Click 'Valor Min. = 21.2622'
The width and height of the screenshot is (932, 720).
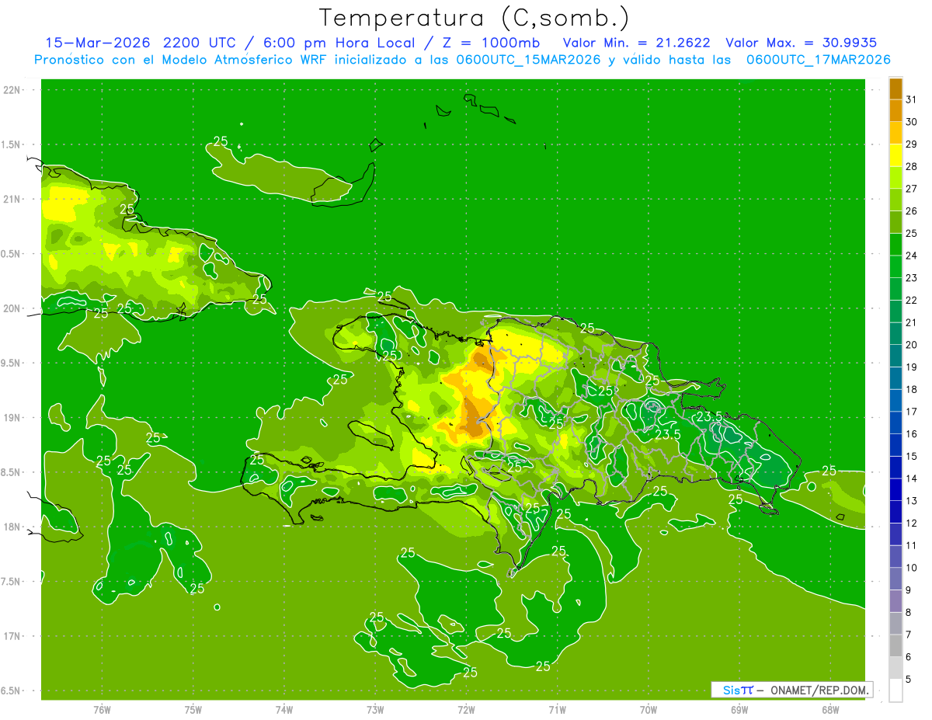[x=637, y=43]
